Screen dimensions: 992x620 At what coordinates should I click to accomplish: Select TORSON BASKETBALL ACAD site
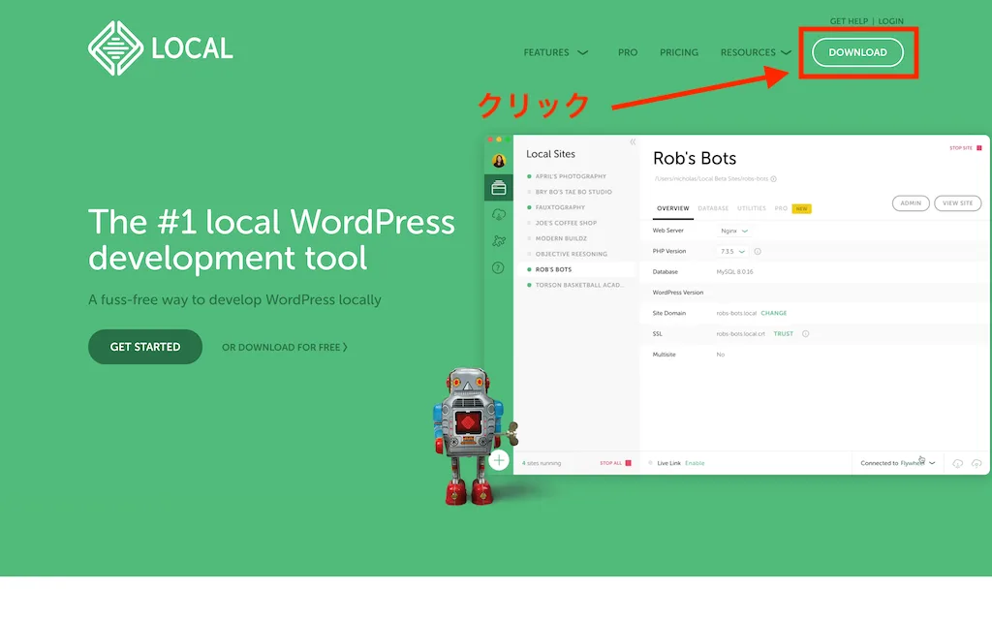[x=579, y=285]
